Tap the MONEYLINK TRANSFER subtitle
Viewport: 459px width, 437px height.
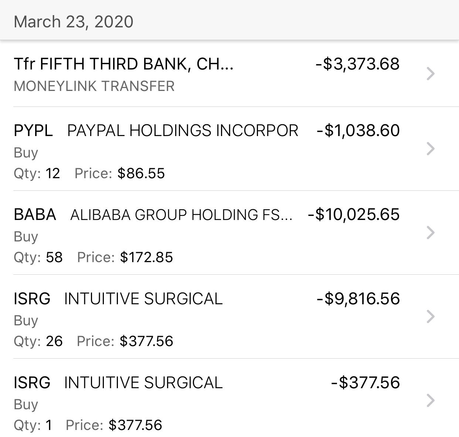click(94, 86)
